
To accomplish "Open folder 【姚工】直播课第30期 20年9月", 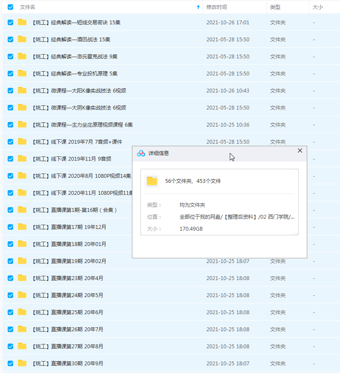I will [x=68, y=364].
